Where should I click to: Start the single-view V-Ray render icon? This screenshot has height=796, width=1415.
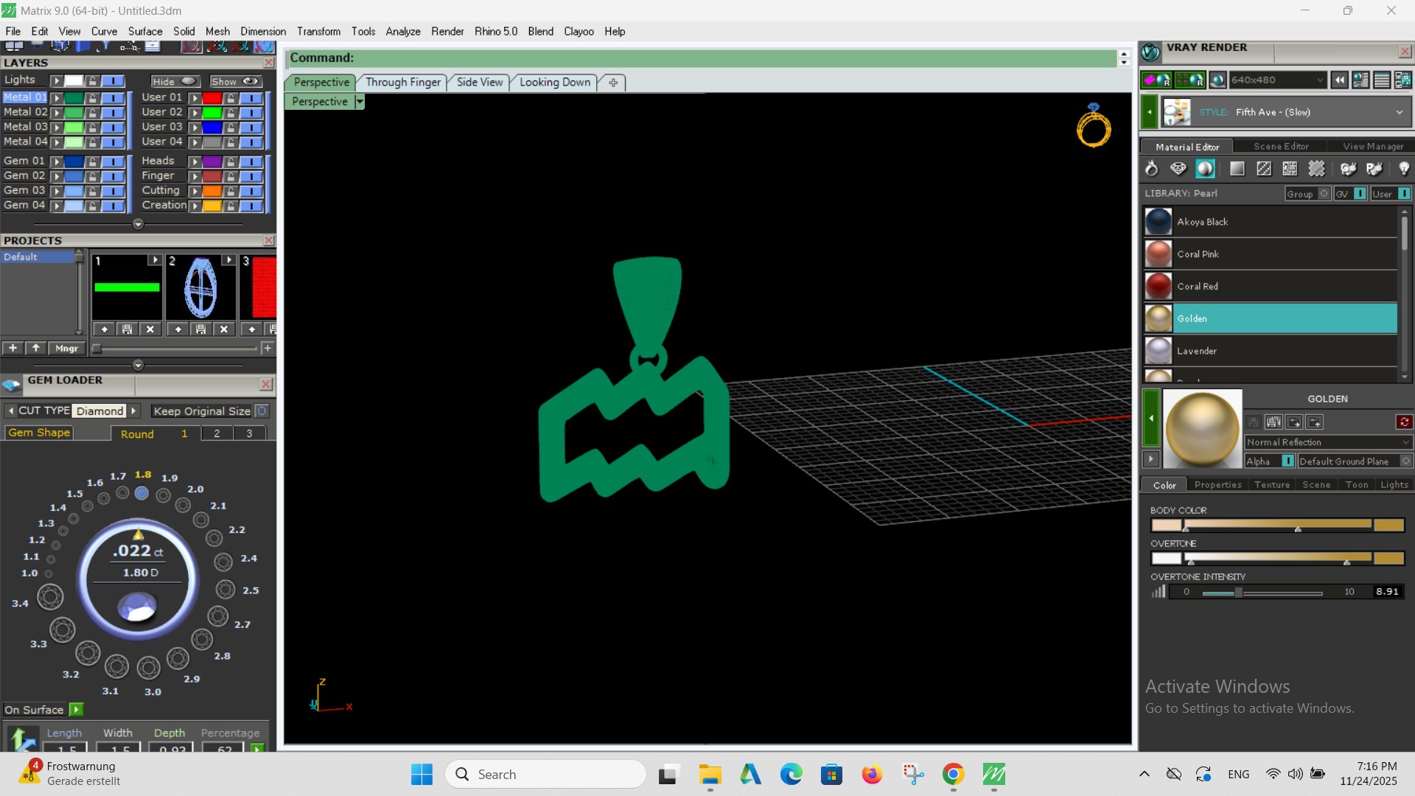pyautogui.click(x=1156, y=80)
